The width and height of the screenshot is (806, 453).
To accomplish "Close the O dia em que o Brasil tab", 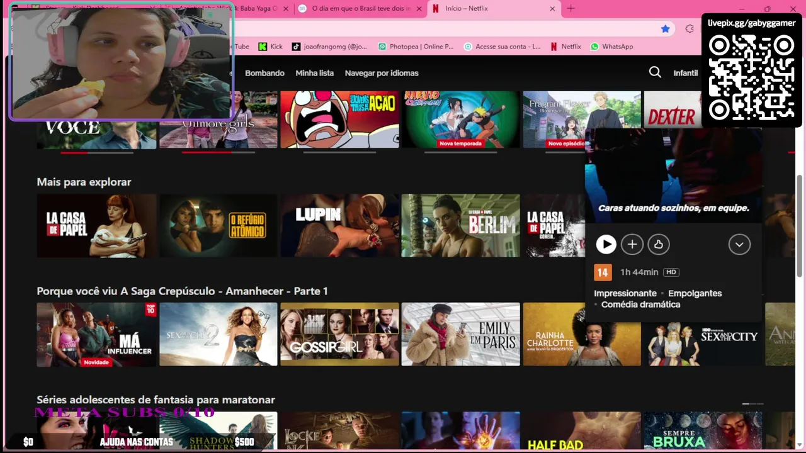I will pos(417,9).
